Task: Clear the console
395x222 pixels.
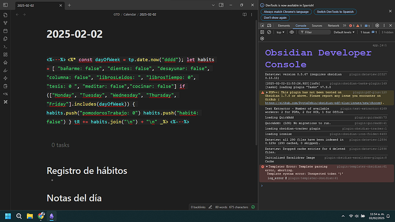Action: pos(269,32)
